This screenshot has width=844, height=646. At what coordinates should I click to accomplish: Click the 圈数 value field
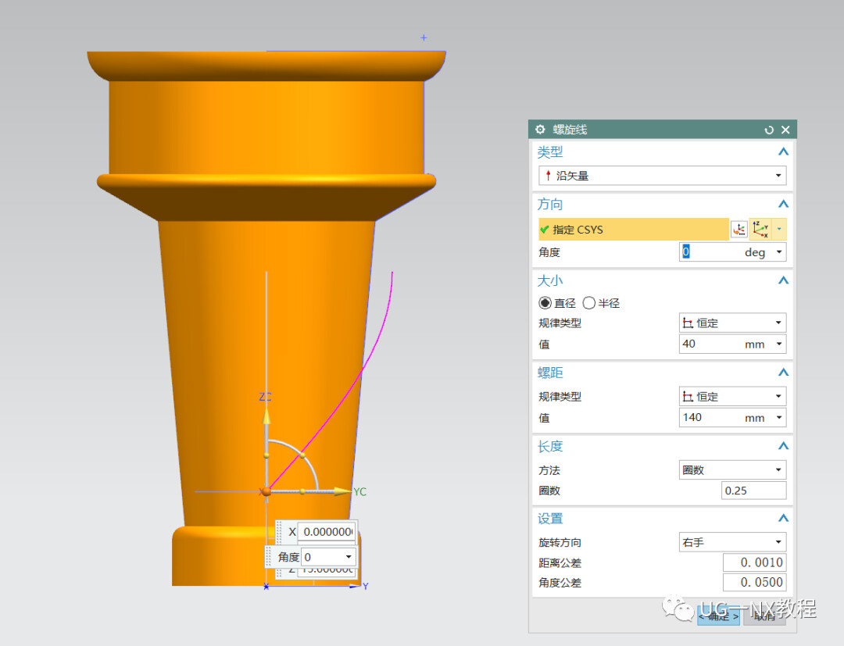[753, 491]
